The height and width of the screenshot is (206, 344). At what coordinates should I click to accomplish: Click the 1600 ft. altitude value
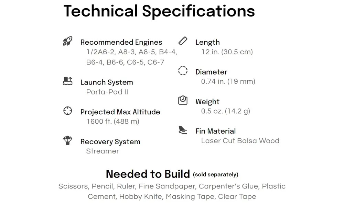113,121
